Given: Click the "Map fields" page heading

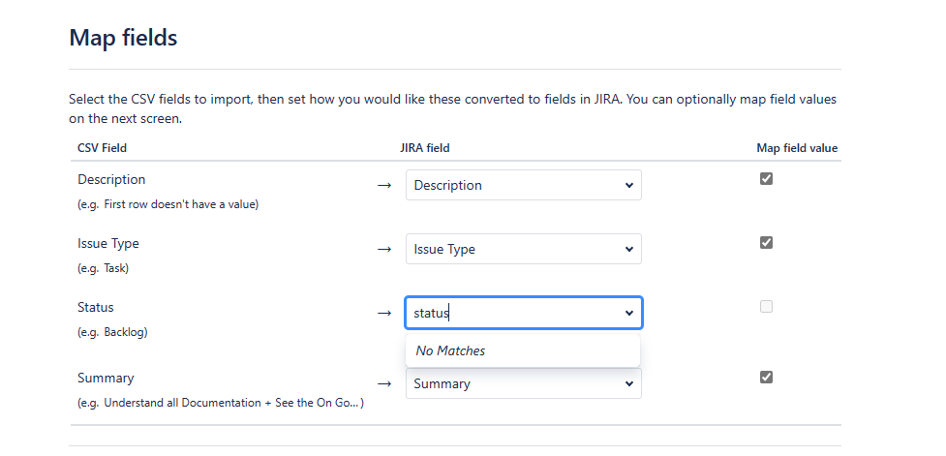Looking at the screenshot, I should tap(123, 39).
